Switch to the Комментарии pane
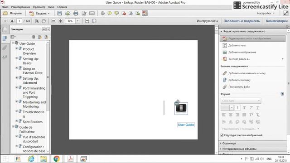The image size is (290, 163). click(277, 21)
